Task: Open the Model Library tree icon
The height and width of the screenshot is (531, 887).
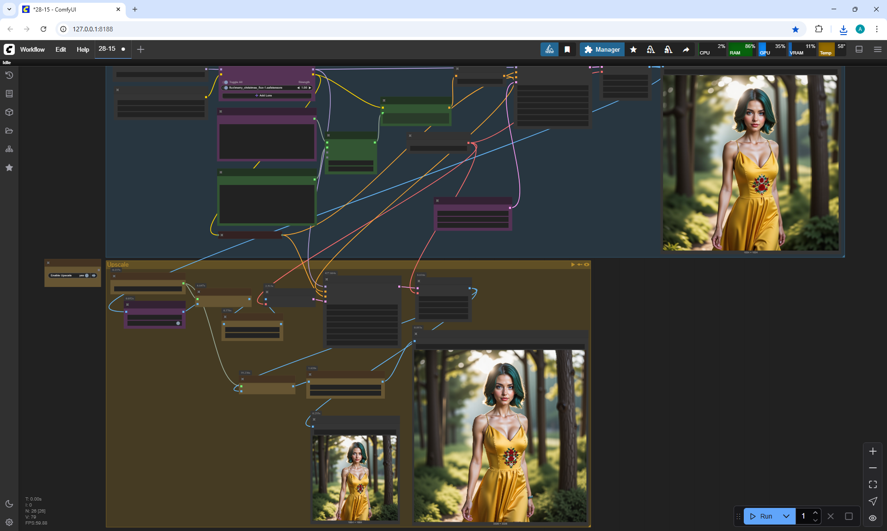Action: tap(9, 149)
